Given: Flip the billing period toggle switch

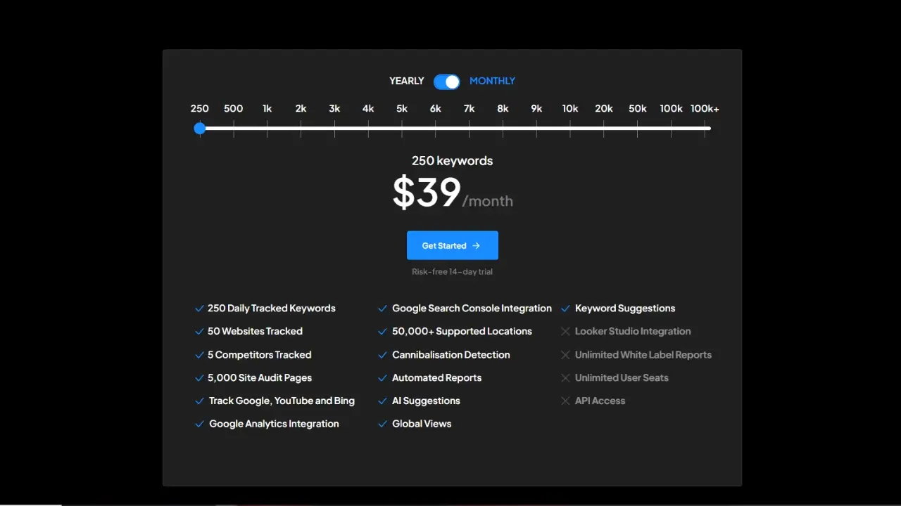Looking at the screenshot, I should (x=446, y=82).
